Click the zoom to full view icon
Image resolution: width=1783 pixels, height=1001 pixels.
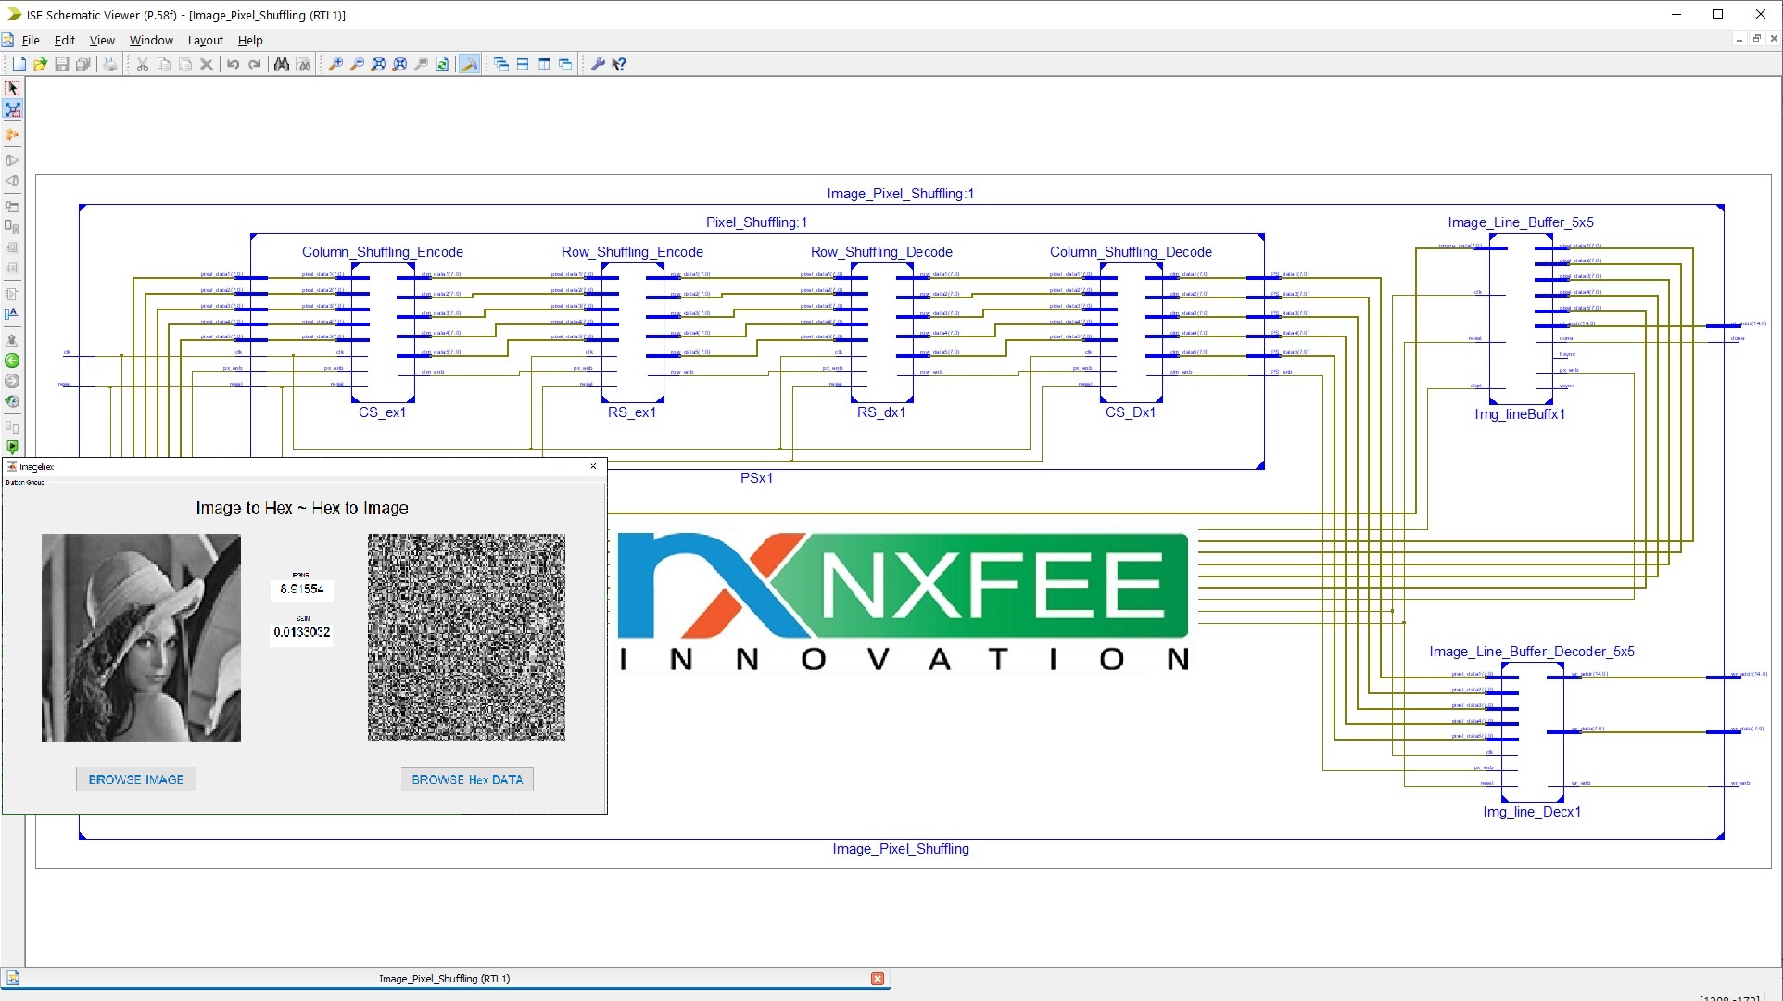point(378,64)
